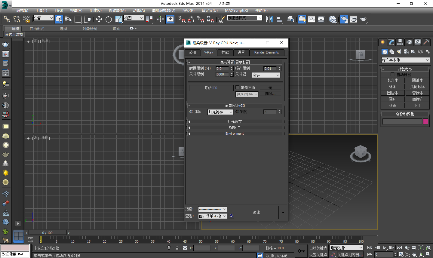Activate the Select and Rotate tool

coord(109,19)
